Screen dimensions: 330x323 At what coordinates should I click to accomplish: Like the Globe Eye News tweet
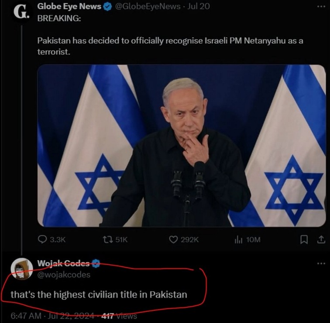point(173,239)
